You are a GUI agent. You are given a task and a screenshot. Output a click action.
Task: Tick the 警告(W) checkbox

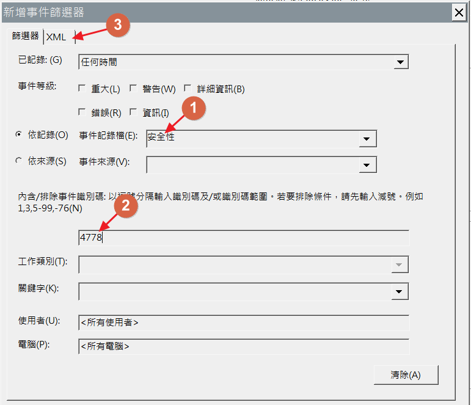pos(133,89)
